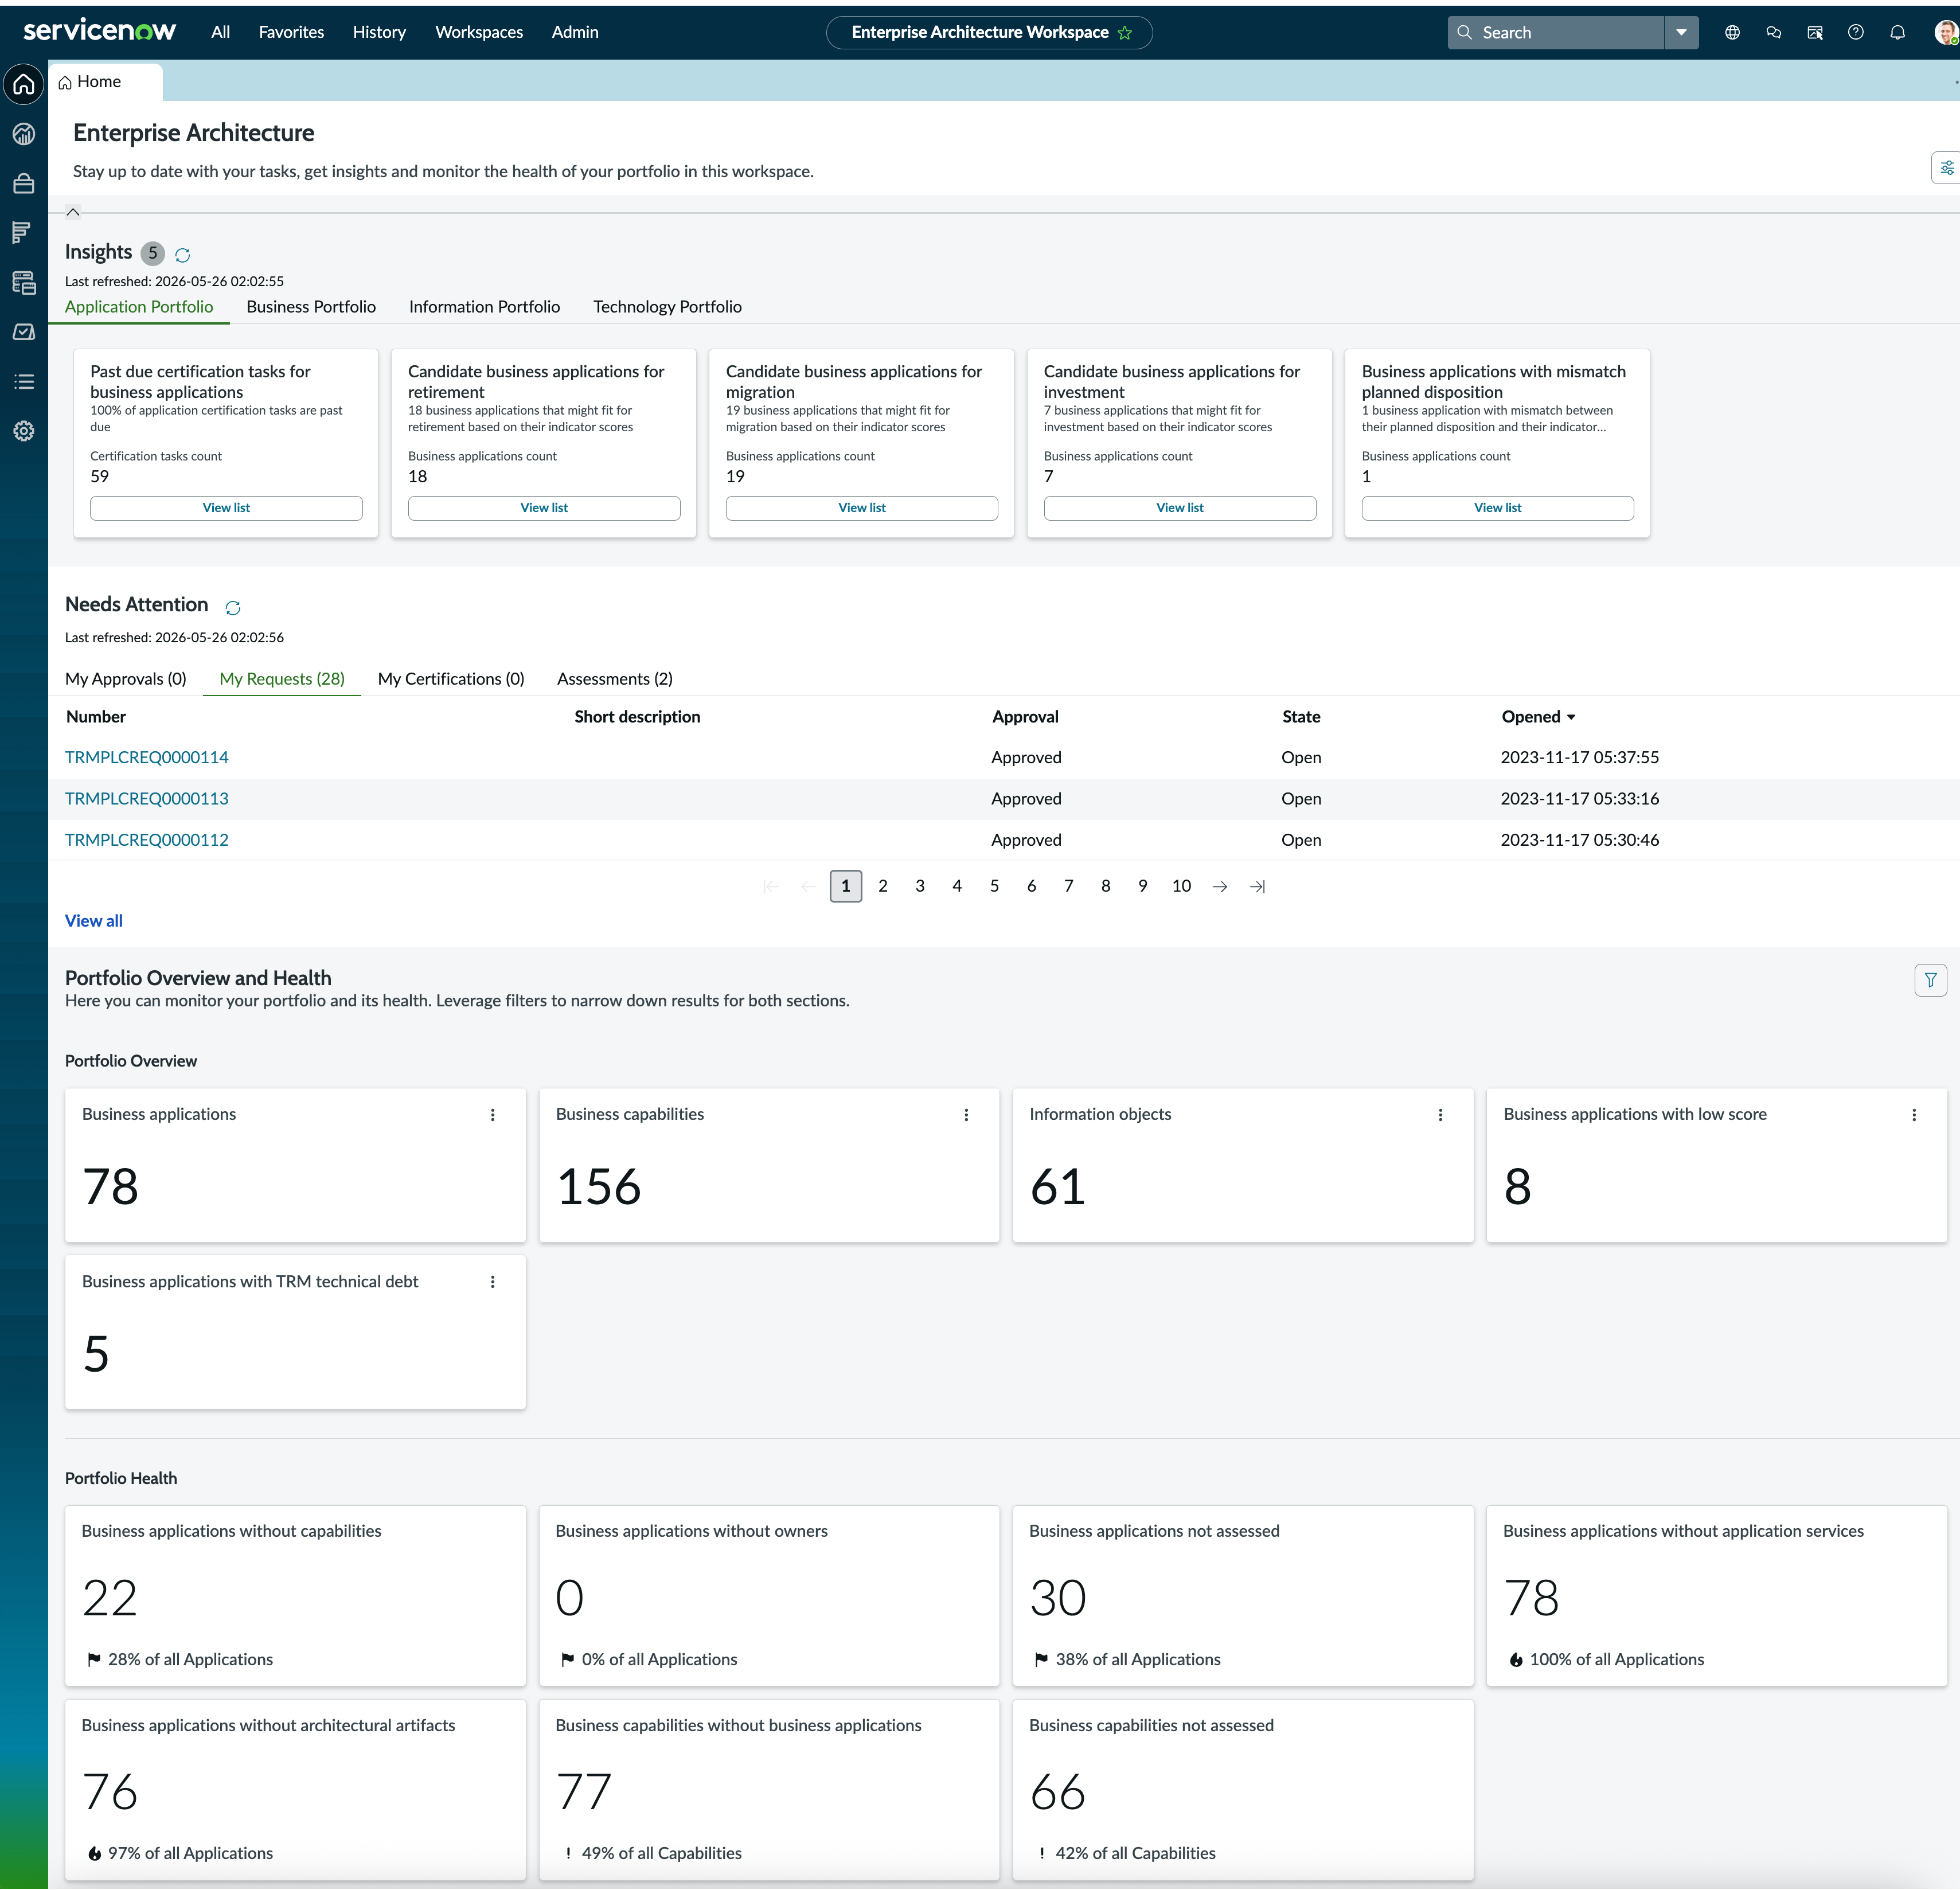
Task: Open the Business applications not assessed card
Action: [x=1243, y=1596]
